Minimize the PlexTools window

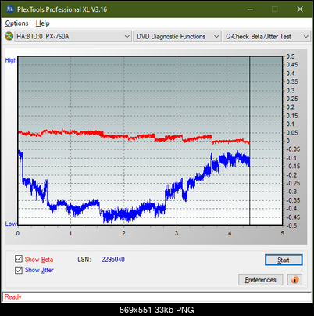coord(250,9)
